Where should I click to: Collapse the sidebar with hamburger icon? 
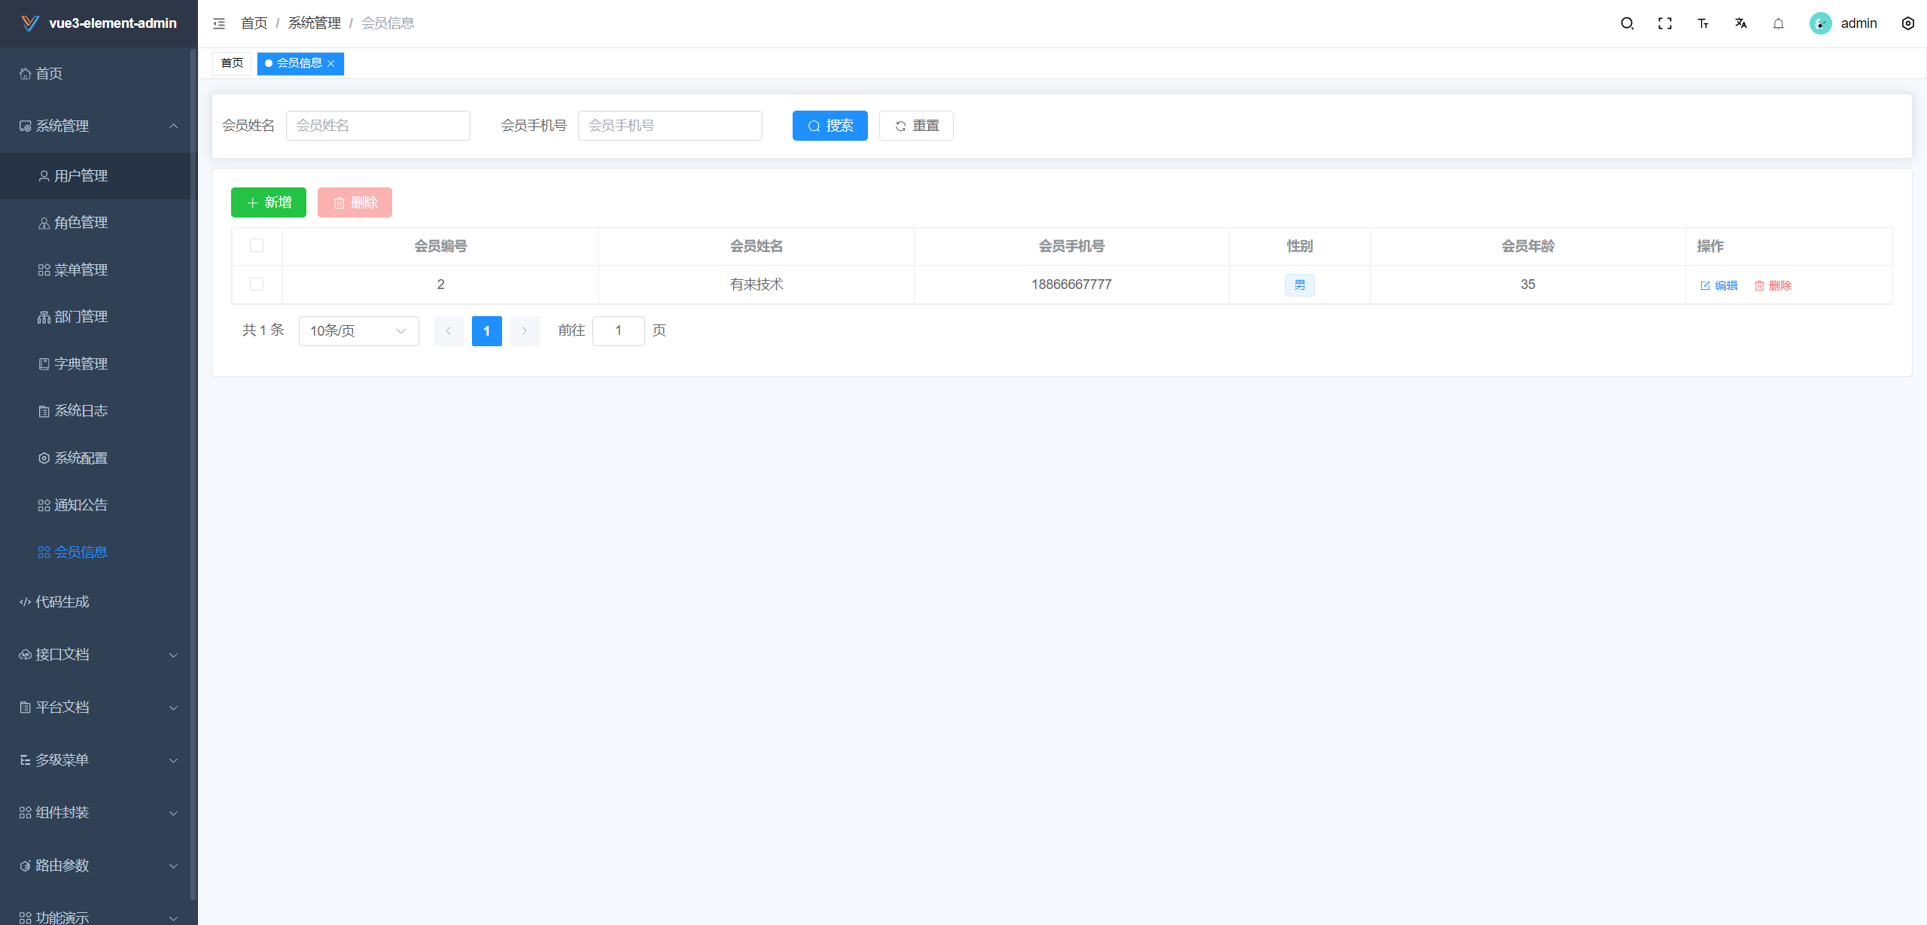pos(219,23)
